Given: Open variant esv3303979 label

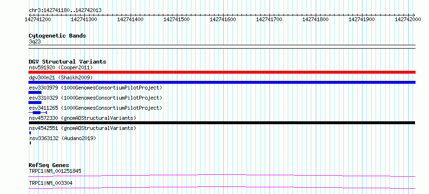Looking at the screenshot, I should click(95, 88).
